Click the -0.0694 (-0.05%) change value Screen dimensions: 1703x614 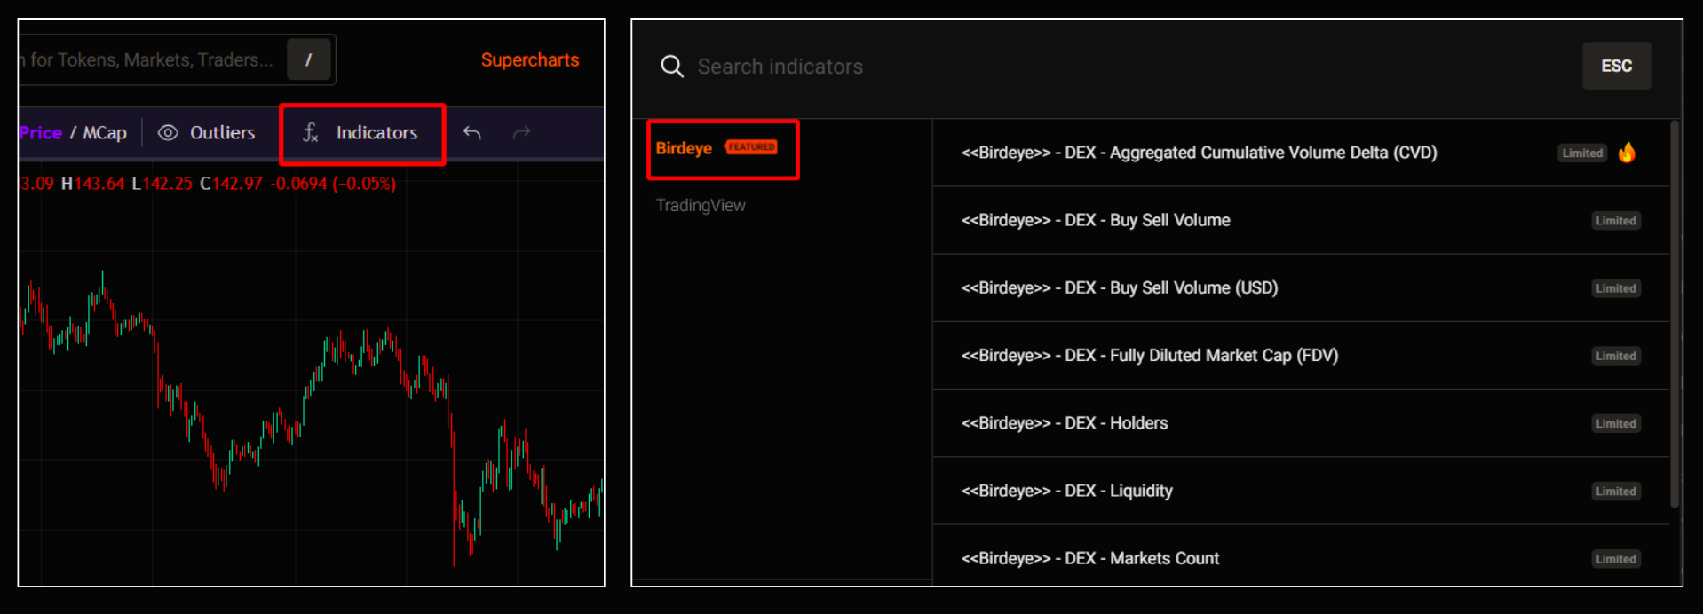click(333, 184)
